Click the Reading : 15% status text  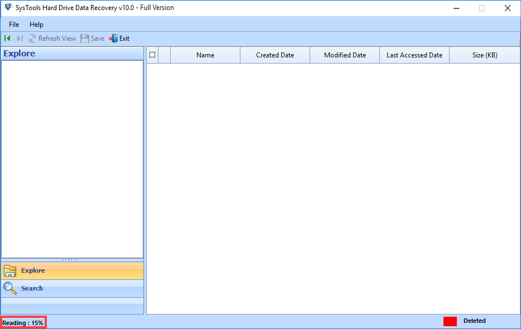point(23,323)
